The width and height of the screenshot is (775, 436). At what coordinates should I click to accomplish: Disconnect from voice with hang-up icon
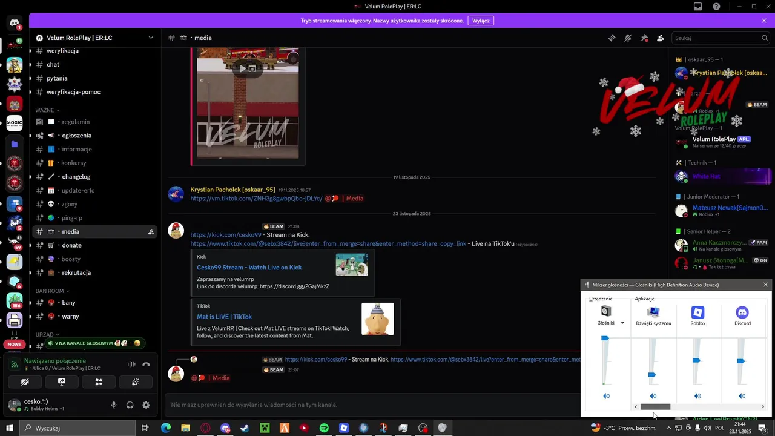pyautogui.click(x=146, y=364)
